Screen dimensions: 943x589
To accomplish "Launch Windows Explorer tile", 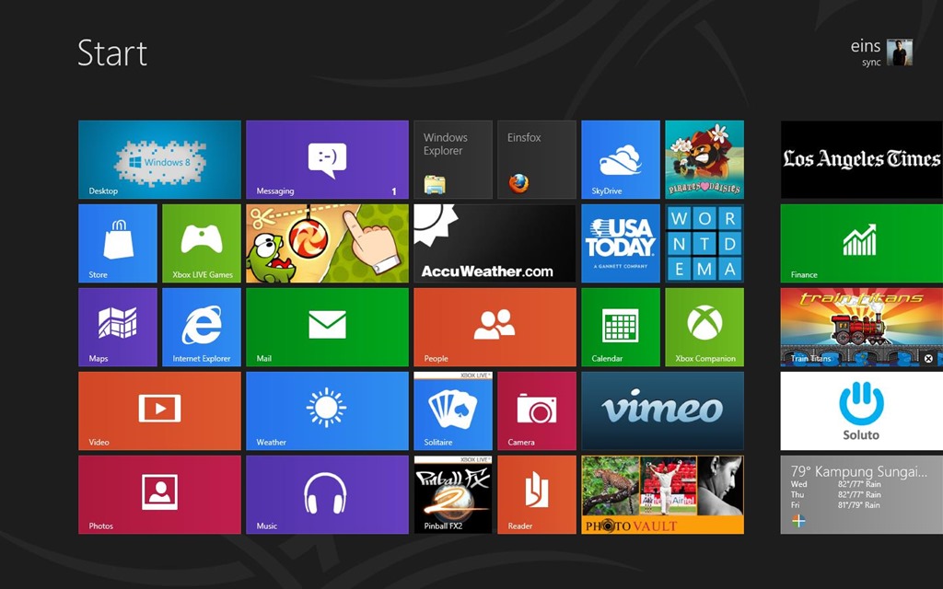I will (453, 159).
